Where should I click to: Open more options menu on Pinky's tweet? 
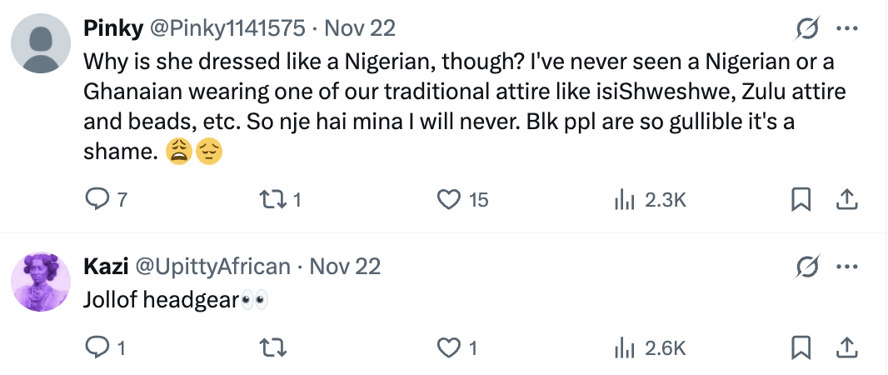(x=846, y=29)
